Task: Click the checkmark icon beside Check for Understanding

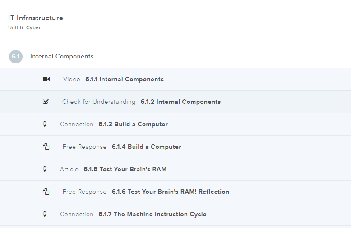Action: 46,102
